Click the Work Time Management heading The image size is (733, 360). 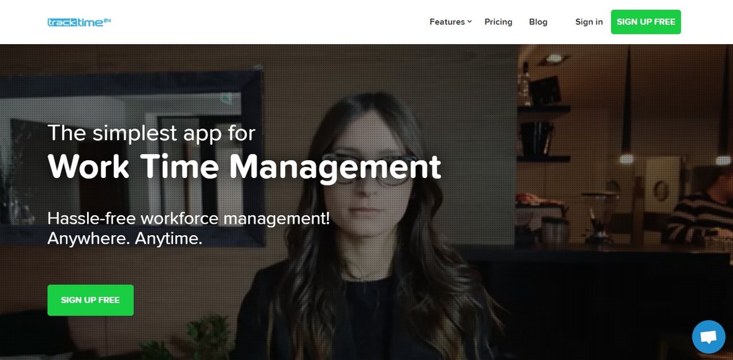[245, 167]
